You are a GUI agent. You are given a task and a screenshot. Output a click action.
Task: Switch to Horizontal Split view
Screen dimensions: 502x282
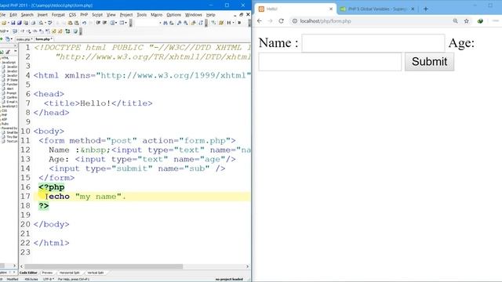pyautogui.click(x=70, y=273)
